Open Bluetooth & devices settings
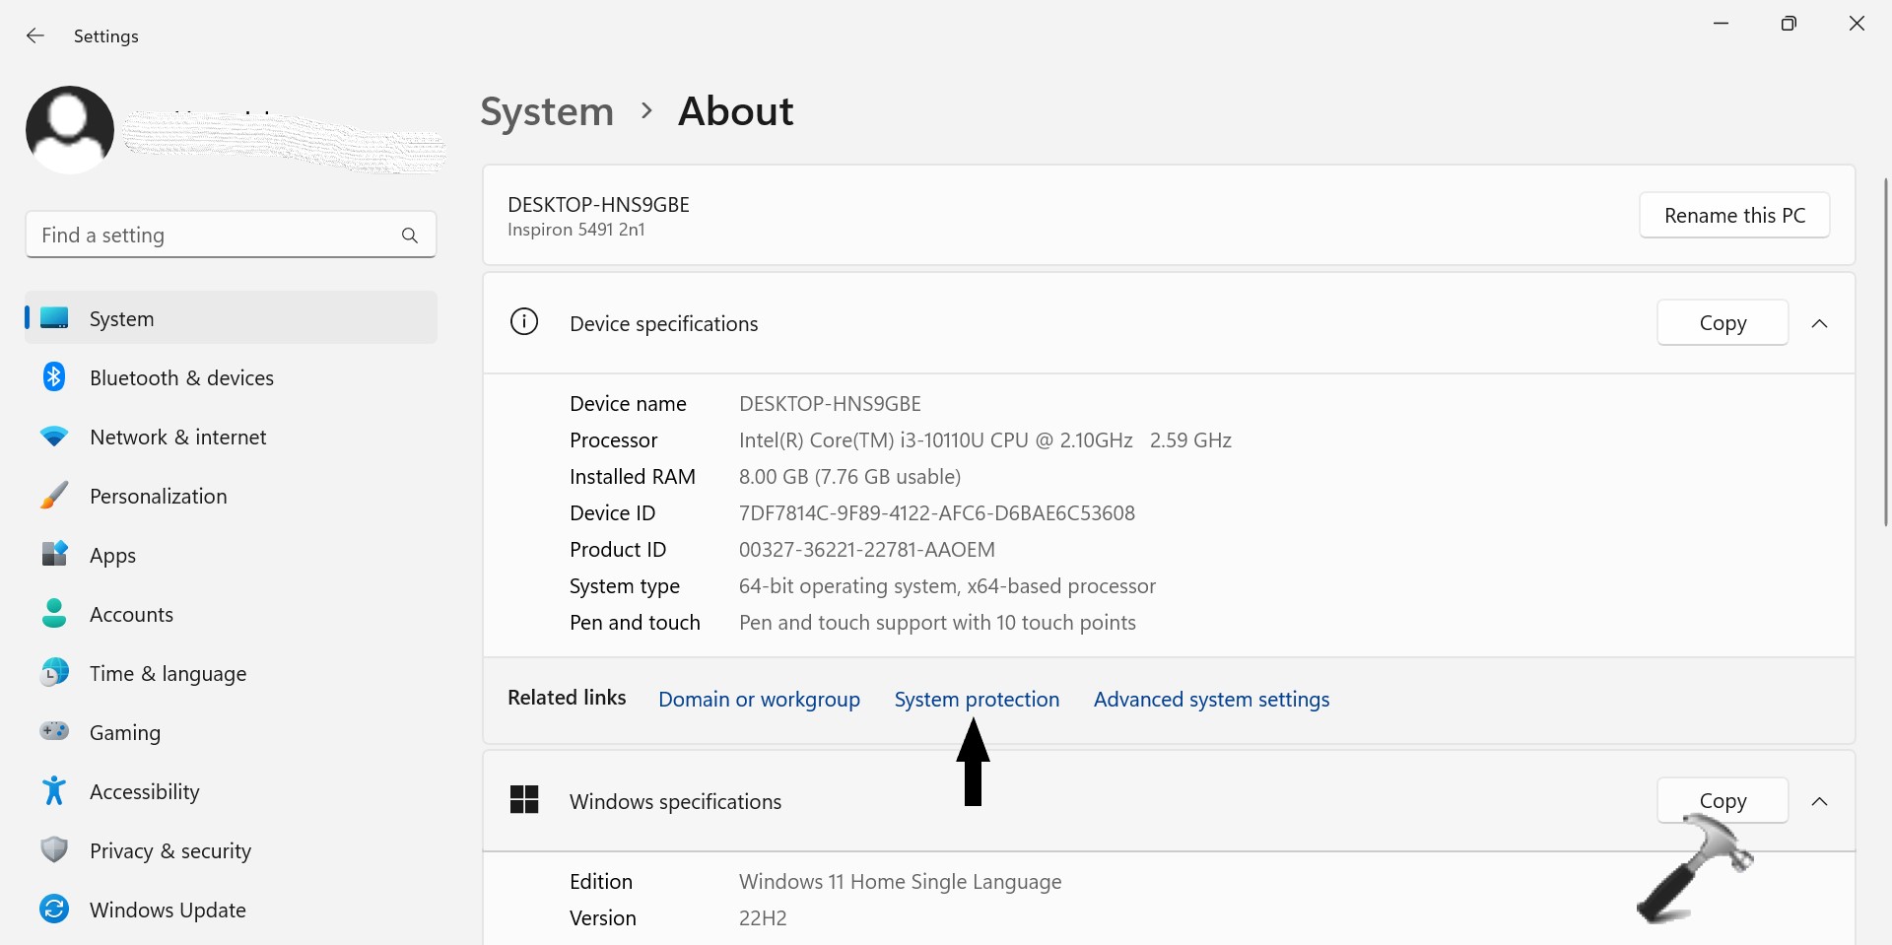1892x945 pixels. [x=181, y=378]
